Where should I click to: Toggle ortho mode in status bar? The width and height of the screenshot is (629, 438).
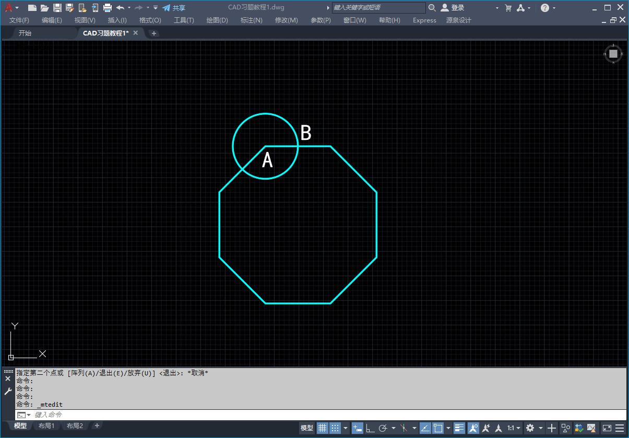point(370,428)
